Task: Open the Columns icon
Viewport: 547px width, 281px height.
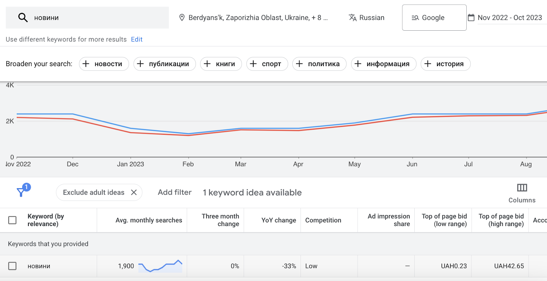Action: (x=522, y=188)
